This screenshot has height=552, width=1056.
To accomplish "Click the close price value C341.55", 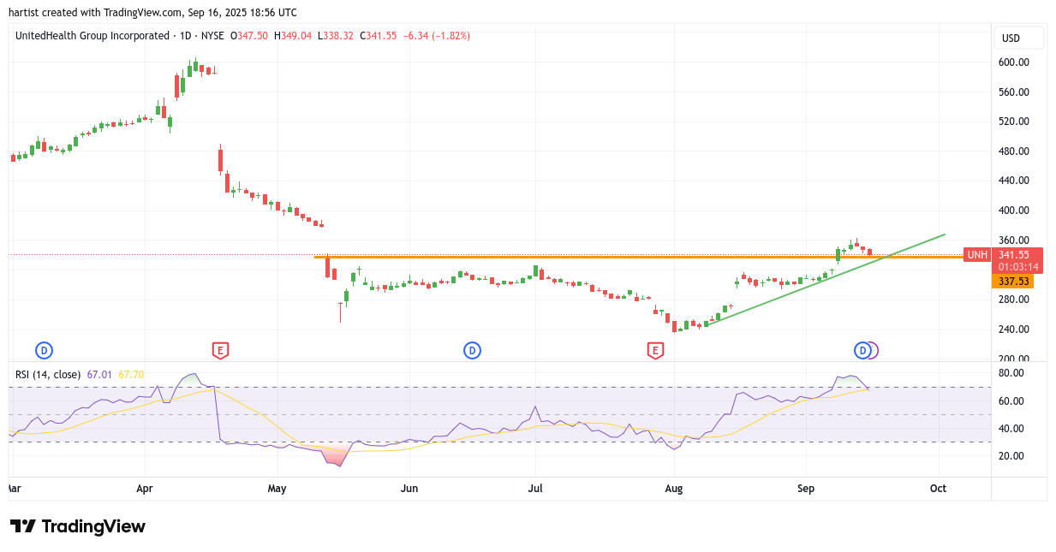I will [x=379, y=36].
